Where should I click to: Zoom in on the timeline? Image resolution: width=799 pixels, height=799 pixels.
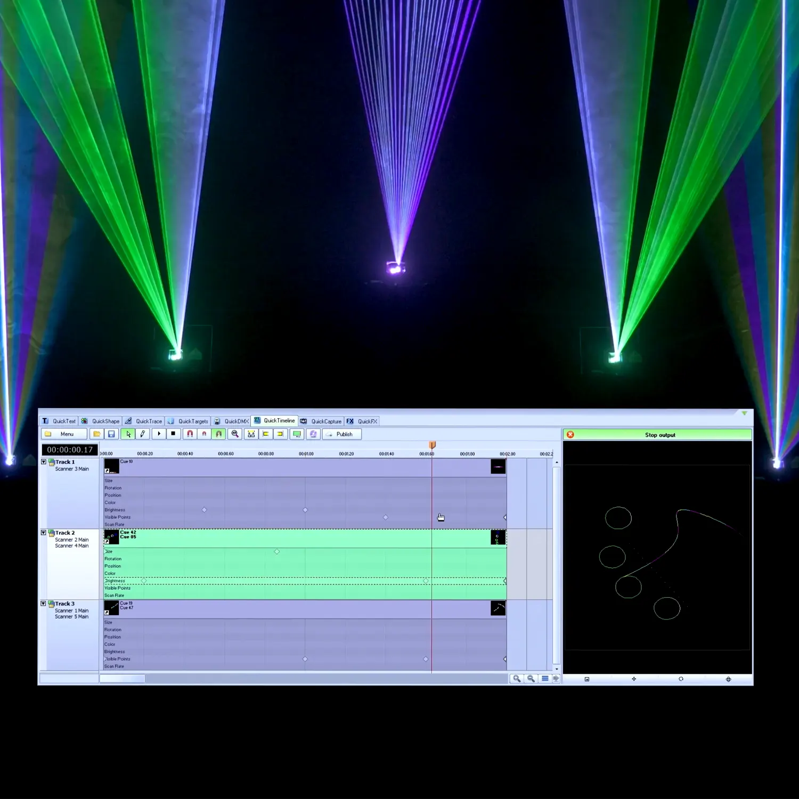516,679
